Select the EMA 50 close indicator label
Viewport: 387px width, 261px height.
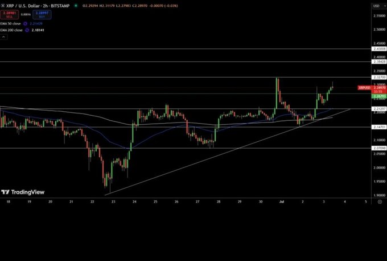(x=11, y=24)
